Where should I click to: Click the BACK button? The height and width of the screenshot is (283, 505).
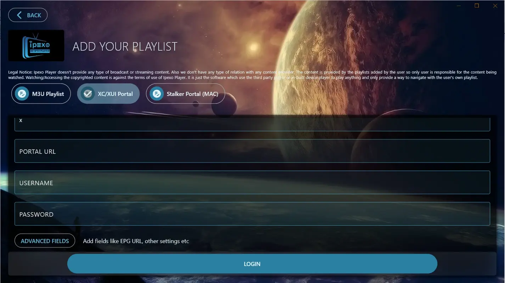click(x=28, y=15)
